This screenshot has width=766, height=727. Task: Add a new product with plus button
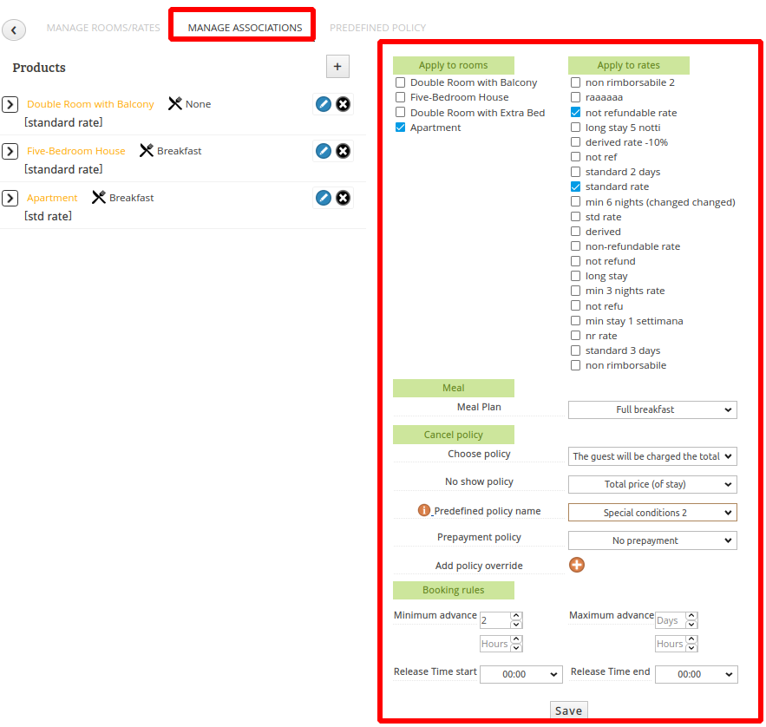pos(337,67)
